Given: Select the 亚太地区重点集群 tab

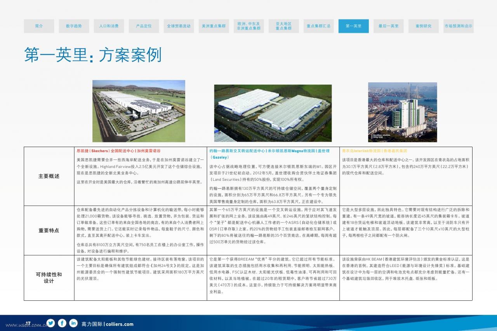Looking at the screenshot, I should click(x=283, y=26).
